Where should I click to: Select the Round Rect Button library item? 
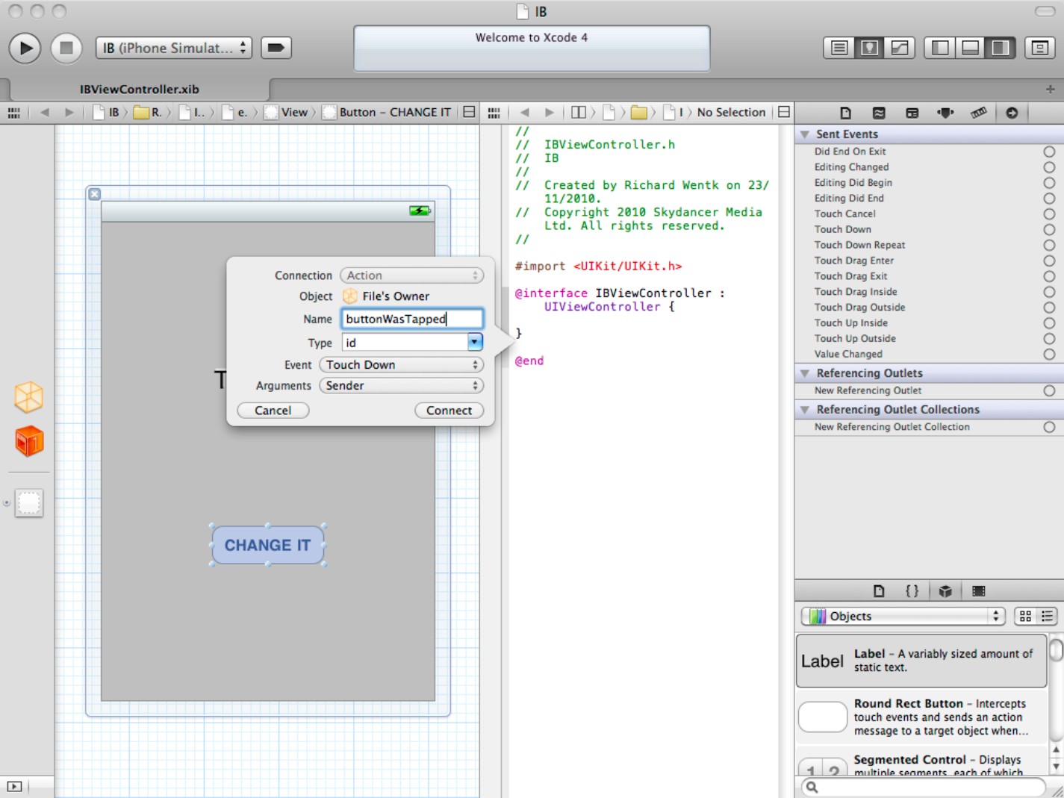click(922, 717)
